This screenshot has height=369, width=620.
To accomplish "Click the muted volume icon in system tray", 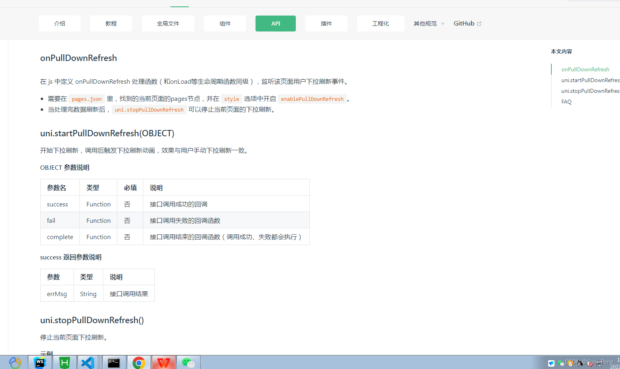I will pyautogui.click(x=590, y=363).
